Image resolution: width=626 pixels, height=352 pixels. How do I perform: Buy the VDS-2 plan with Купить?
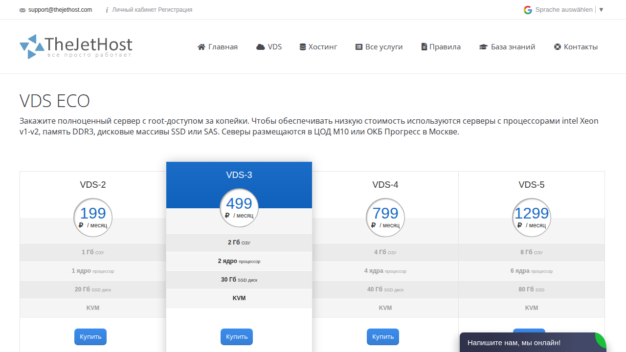90,337
